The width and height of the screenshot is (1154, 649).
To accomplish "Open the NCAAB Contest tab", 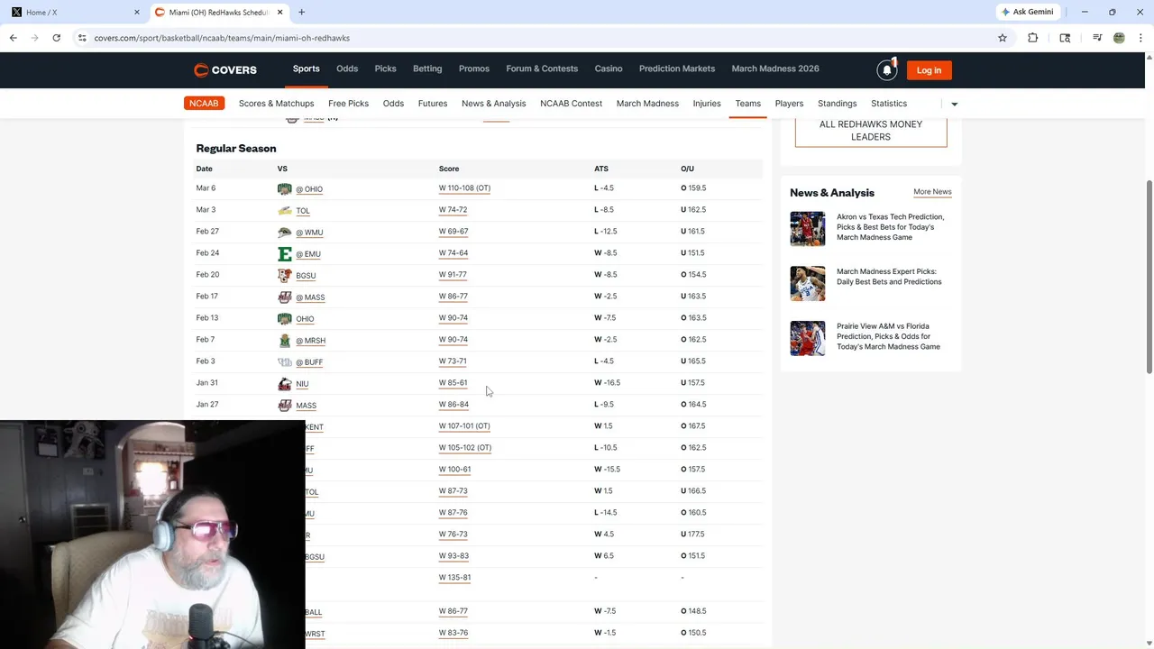I will pyautogui.click(x=571, y=104).
